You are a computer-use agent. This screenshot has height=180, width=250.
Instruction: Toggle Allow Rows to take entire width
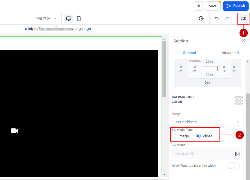tap(234, 166)
